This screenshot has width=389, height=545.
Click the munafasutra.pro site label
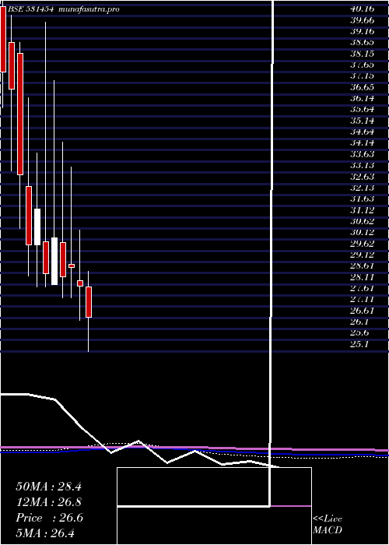(x=89, y=9)
